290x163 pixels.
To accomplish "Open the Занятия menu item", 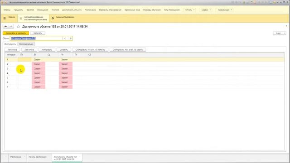I will (x=30, y=10).
